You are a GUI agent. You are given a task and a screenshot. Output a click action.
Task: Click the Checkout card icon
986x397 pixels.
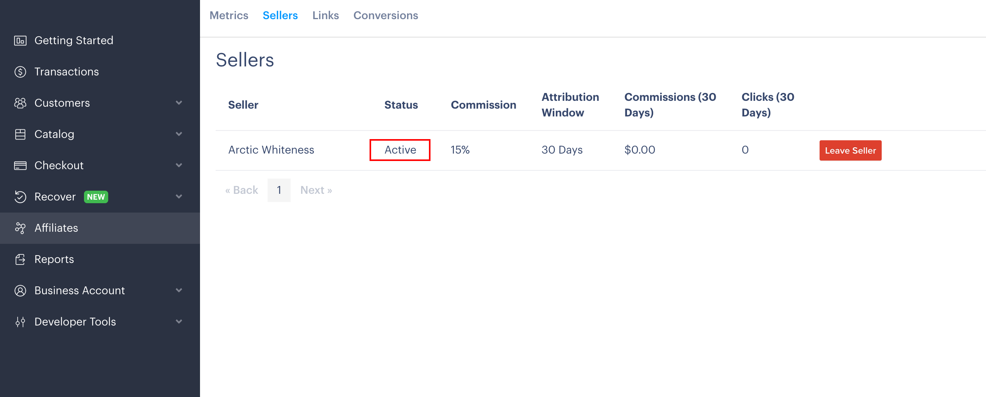(x=20, y=166)
